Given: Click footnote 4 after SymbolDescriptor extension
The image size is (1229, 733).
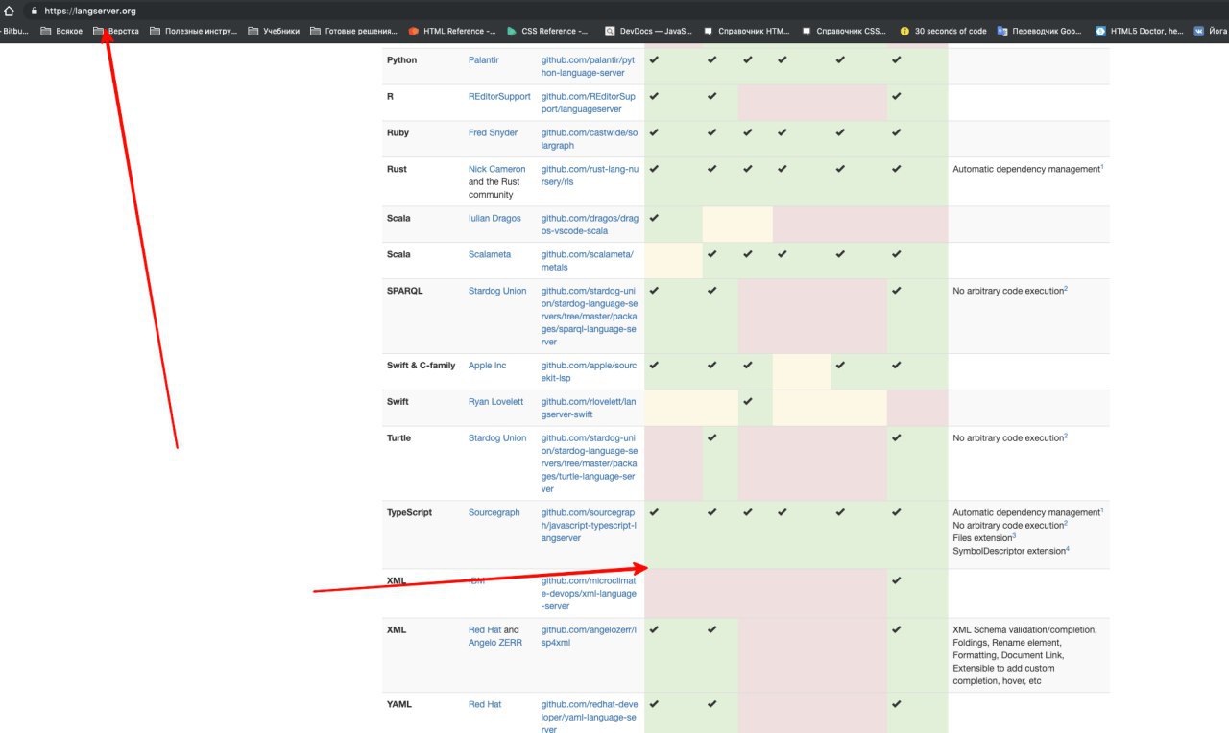Looking at the screenshot, I should tap(1068, 549).
